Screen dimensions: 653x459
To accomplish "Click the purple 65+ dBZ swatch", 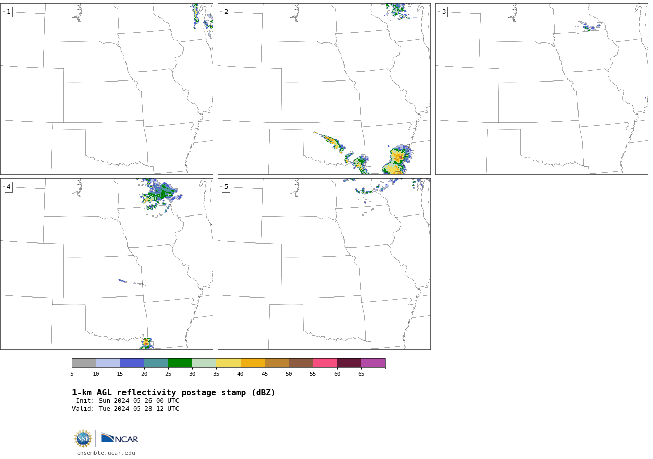I will pos(373,363).
